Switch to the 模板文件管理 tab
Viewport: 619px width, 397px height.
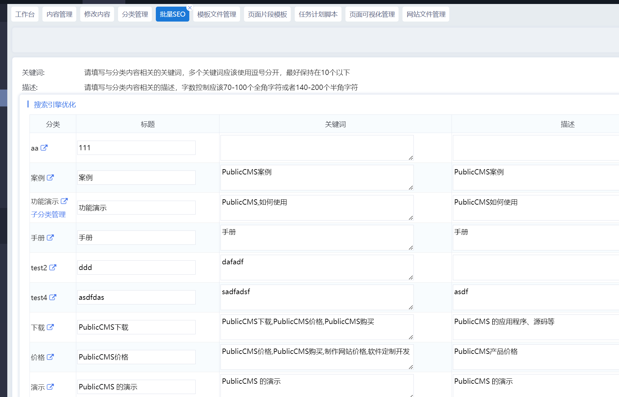coord(217,14)
